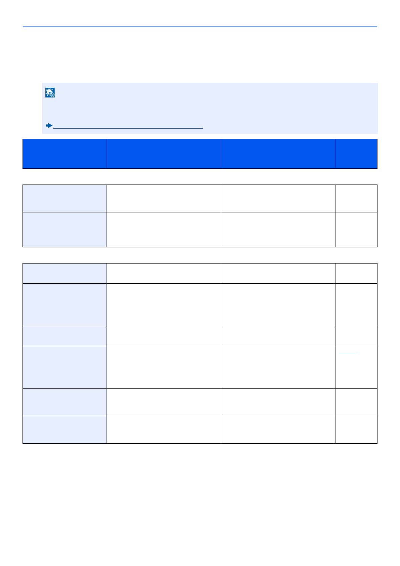Select the lower table's bottom-row narrow last cell
The width and height of the screenshot is (400, 566).
pos(356,430)
